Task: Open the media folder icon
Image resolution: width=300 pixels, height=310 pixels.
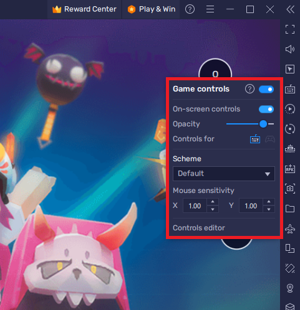Action: [x=290, y=209]
